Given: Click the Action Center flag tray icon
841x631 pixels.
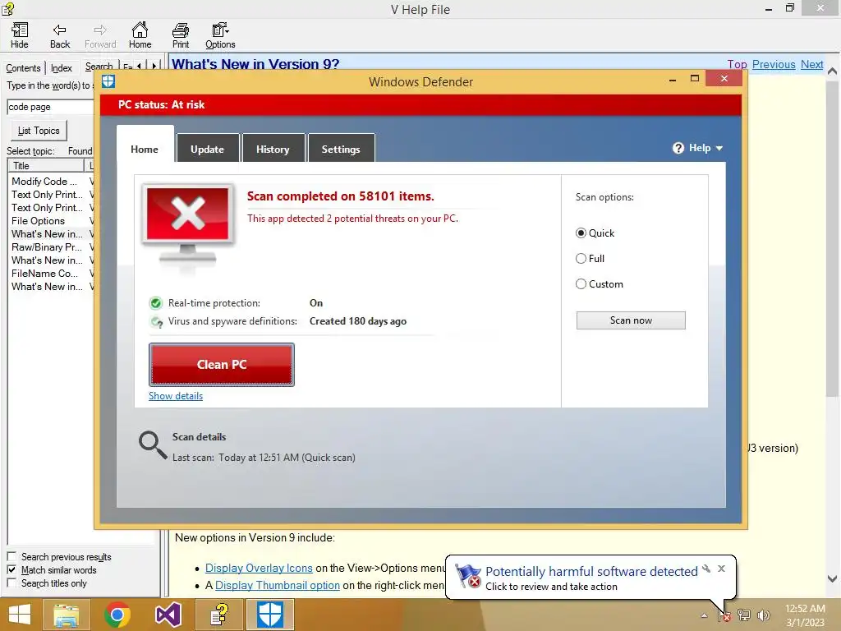Looking at the screenshot, I should pyautogui.click(x=724, y=615).
